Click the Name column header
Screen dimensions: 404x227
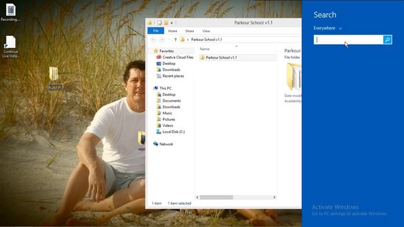pos(205,49)
